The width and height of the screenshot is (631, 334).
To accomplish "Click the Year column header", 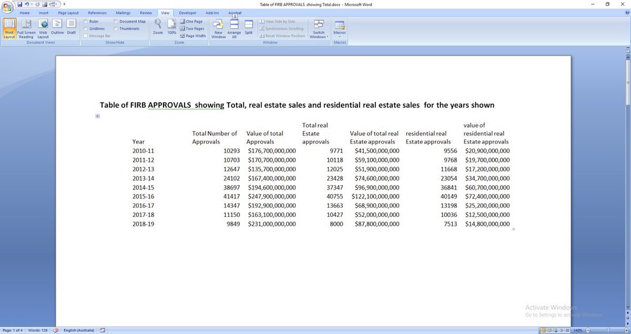I will coord(138,142).
